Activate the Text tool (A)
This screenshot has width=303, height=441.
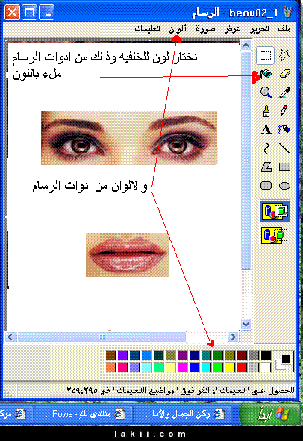tap(266, 130)
